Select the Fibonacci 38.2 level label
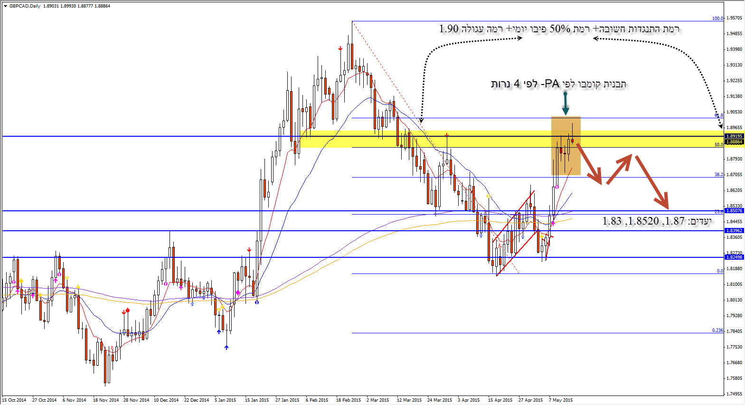This screenshot has width=745, height=405. [x=718, y=175]
